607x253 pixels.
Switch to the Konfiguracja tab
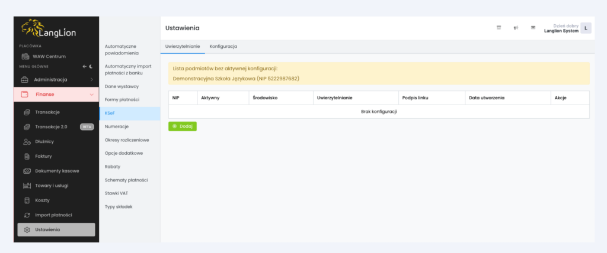point(223,46)
